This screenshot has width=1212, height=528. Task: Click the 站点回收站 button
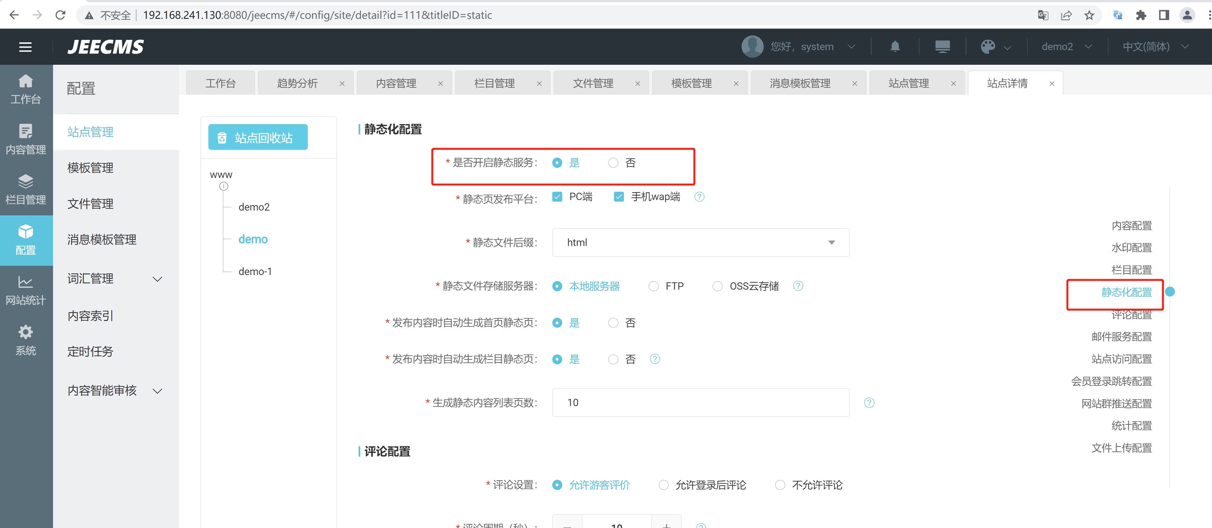click(x=258, y=137)
